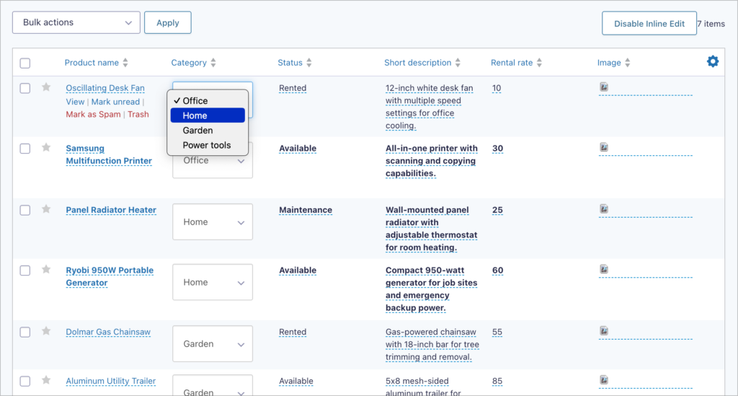Click Mark unread row action
738x396 pixels.
pos(115,102)
